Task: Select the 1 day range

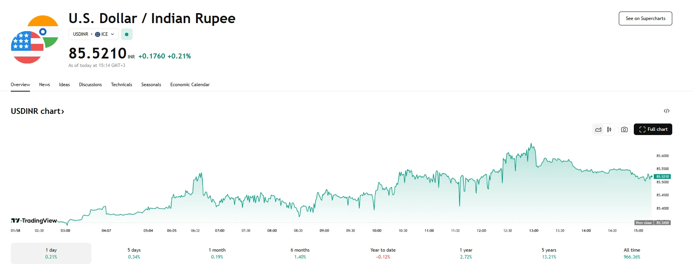Action: point(51,253)
